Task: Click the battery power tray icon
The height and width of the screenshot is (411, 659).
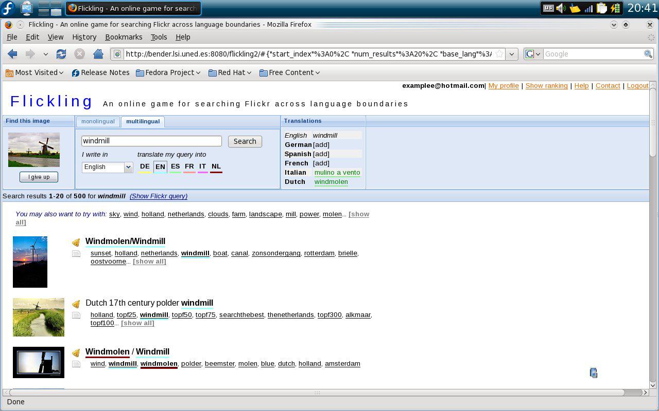Action: 615,8
